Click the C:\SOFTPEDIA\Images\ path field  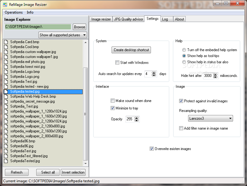coord(38,27)
